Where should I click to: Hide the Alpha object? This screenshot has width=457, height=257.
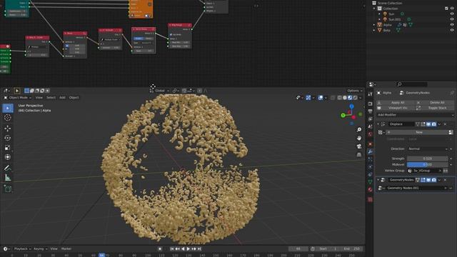452,25
